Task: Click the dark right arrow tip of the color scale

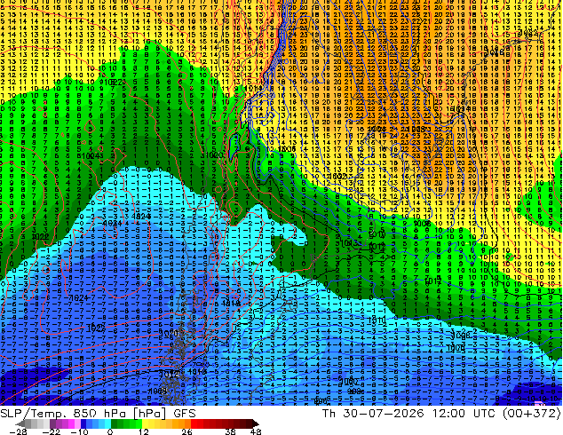Action: (x=256, y=424)
